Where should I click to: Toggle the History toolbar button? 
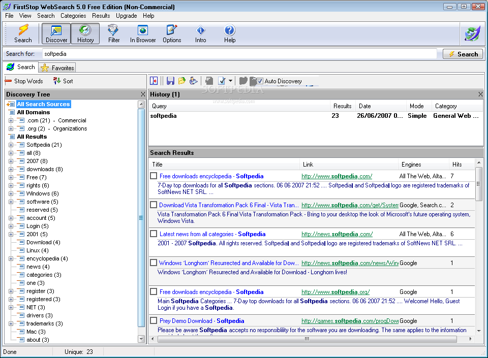point(85,34)
